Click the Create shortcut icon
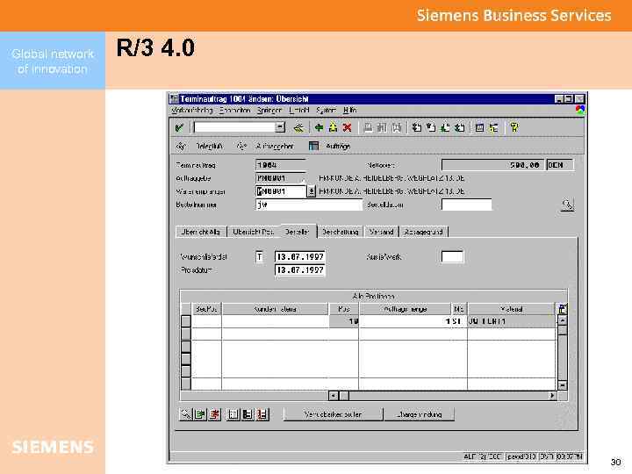 tap(493, 128)
